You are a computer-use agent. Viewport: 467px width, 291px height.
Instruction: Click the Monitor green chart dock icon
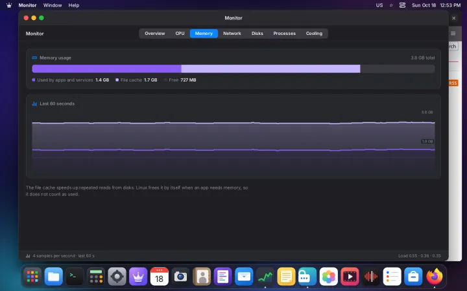coord(265,277)
